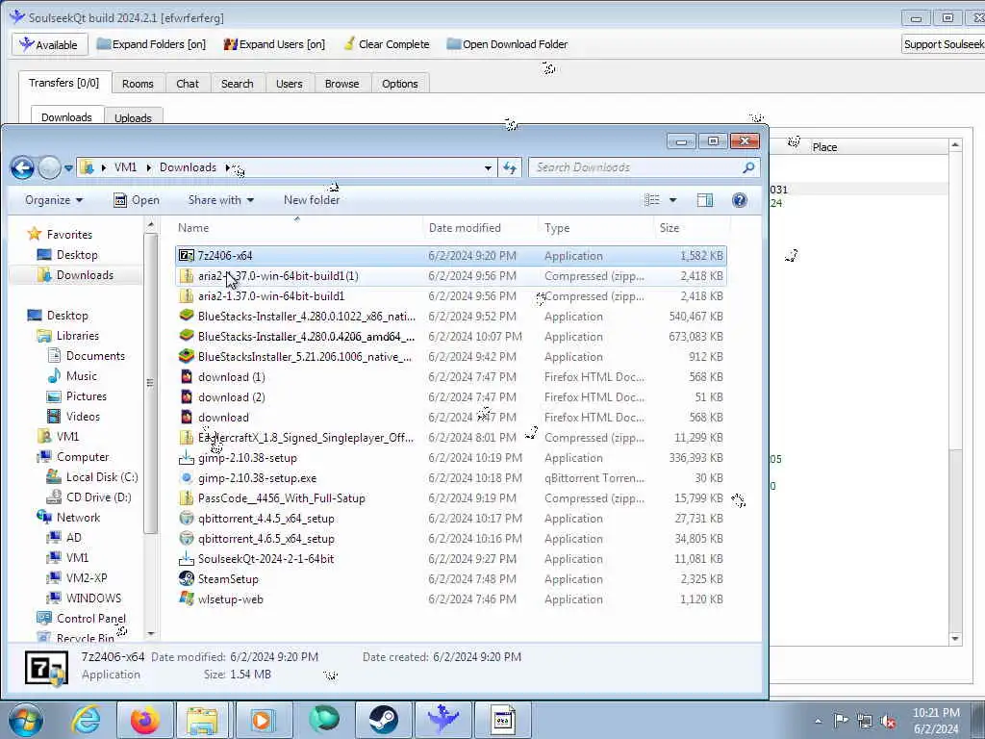Click navigation pane scrollbar down arrow
This screenshot has width=985, height=739.
tap(151, 634)
